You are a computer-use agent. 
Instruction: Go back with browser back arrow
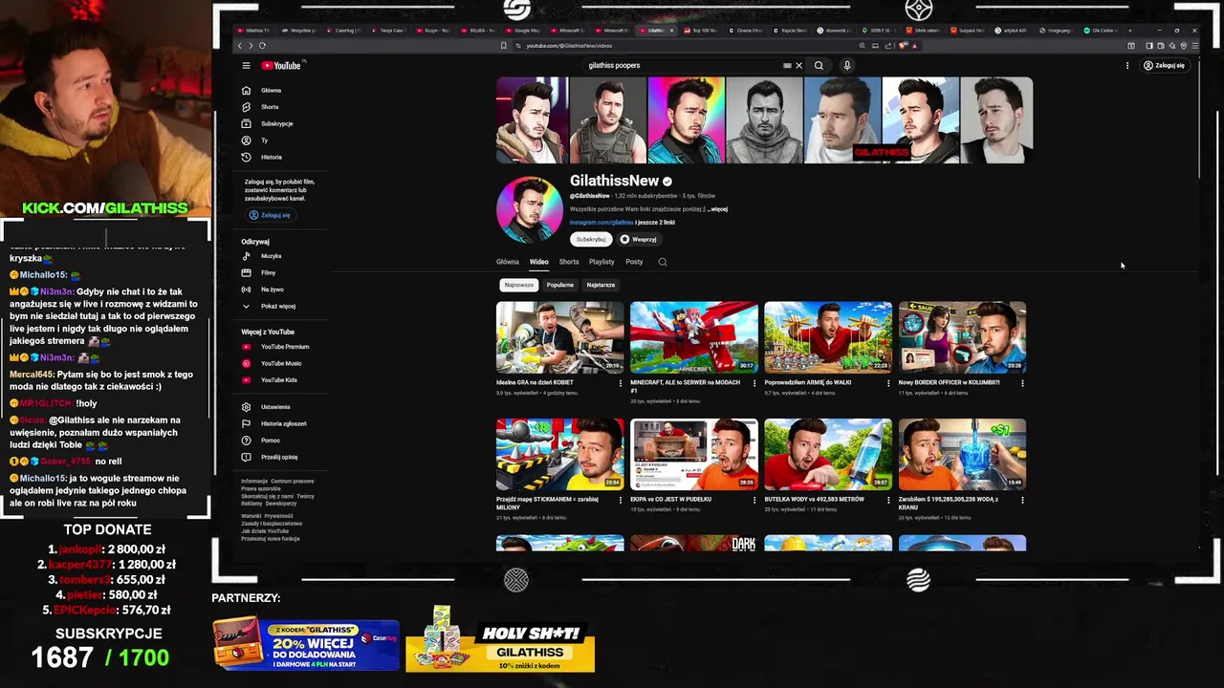(x=240, y=46)
